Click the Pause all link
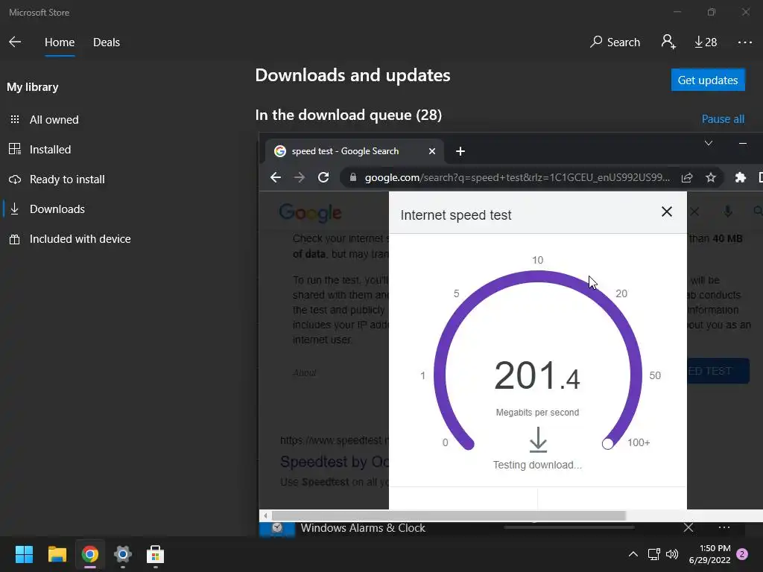The height and width of the screenshot is (572, 763). point(723,119)
